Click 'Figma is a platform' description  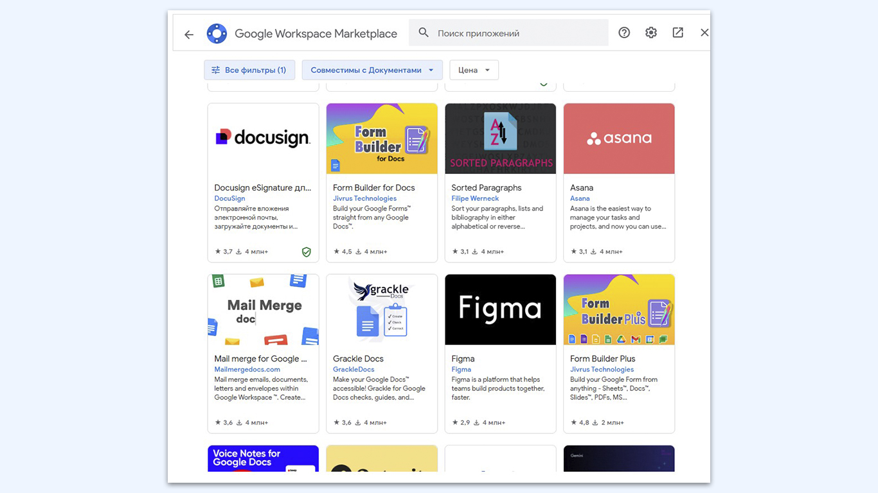pos(497,388)
